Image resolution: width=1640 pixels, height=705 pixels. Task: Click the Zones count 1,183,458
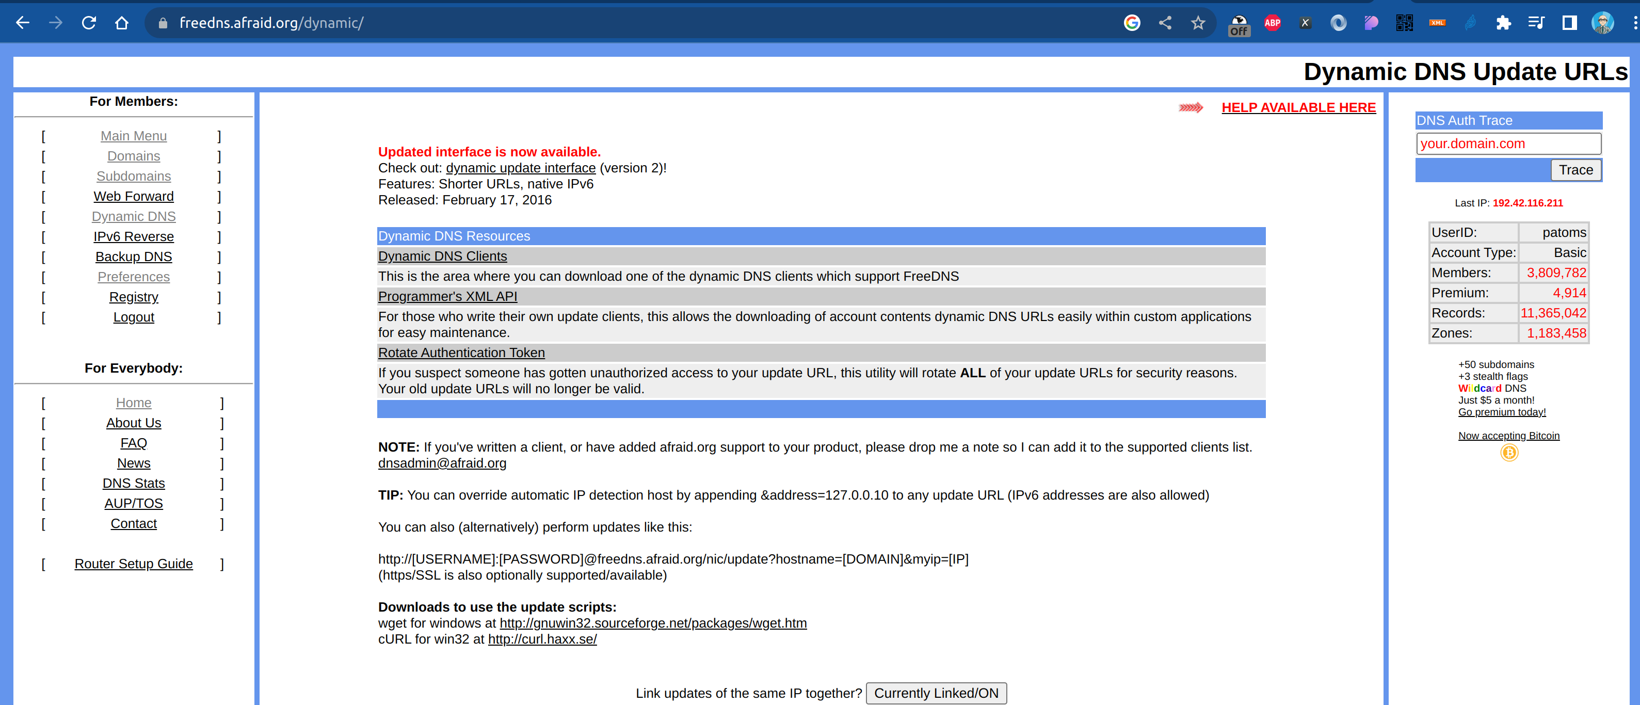pyautogui.click(x=1556, y=334)
